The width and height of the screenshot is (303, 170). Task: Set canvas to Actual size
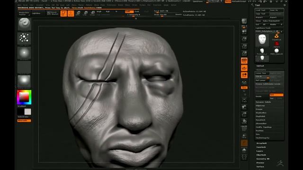[244, 46]
